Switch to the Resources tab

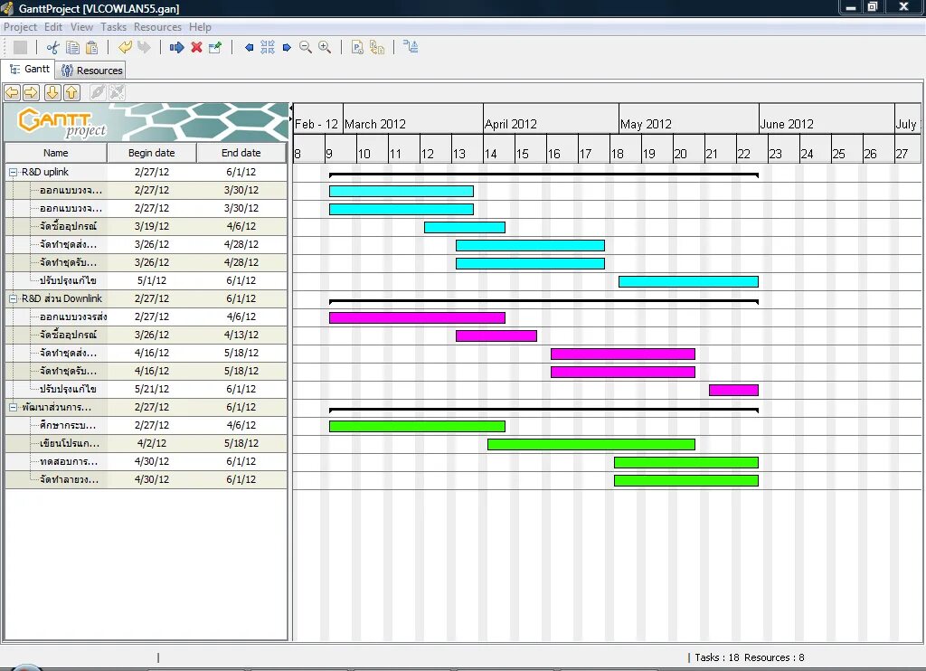coord(91,71)
